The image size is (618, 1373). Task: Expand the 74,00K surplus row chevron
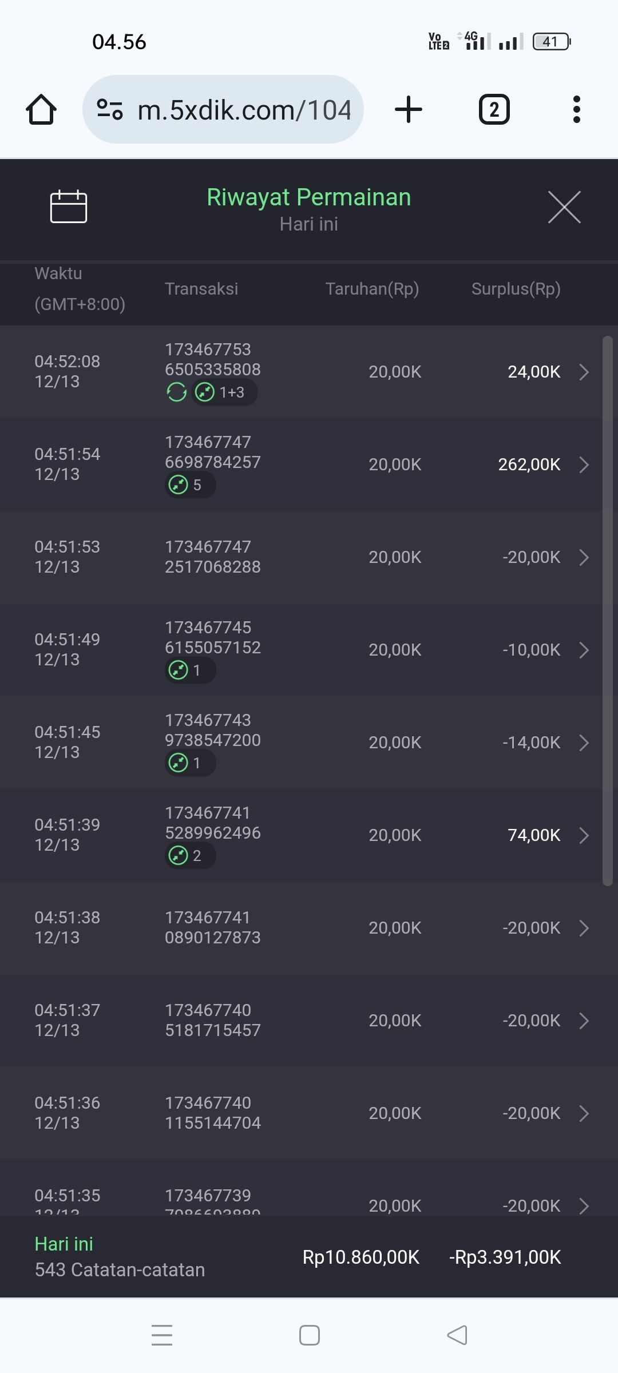584,835
